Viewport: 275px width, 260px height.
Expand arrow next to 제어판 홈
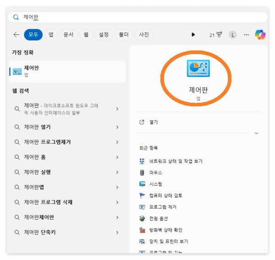point(117,157)
